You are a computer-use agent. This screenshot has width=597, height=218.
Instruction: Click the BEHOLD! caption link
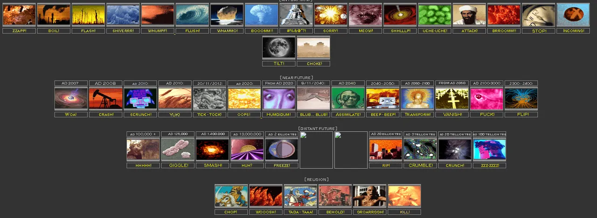[x=335, y=211]
